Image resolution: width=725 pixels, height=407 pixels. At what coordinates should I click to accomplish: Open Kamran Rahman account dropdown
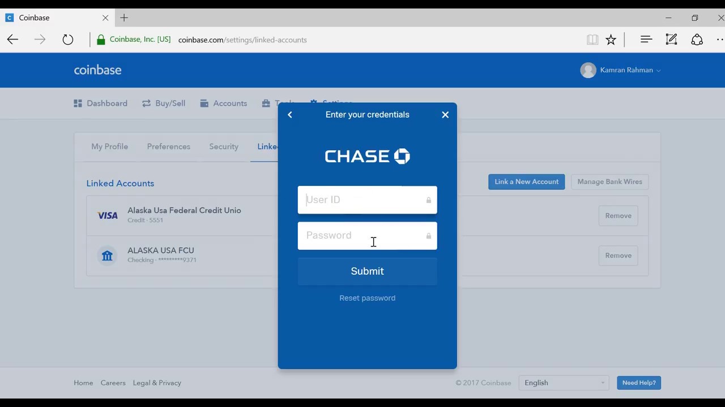[630, 70]
